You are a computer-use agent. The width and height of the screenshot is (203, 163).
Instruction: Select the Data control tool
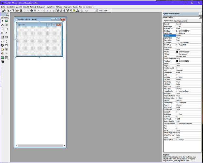click(7, 57)
